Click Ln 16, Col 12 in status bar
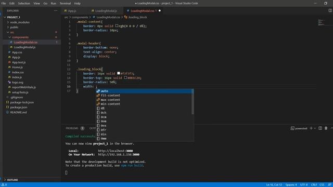Image resolution: width=333 pixels, height=187 pixels. point(274,185)
